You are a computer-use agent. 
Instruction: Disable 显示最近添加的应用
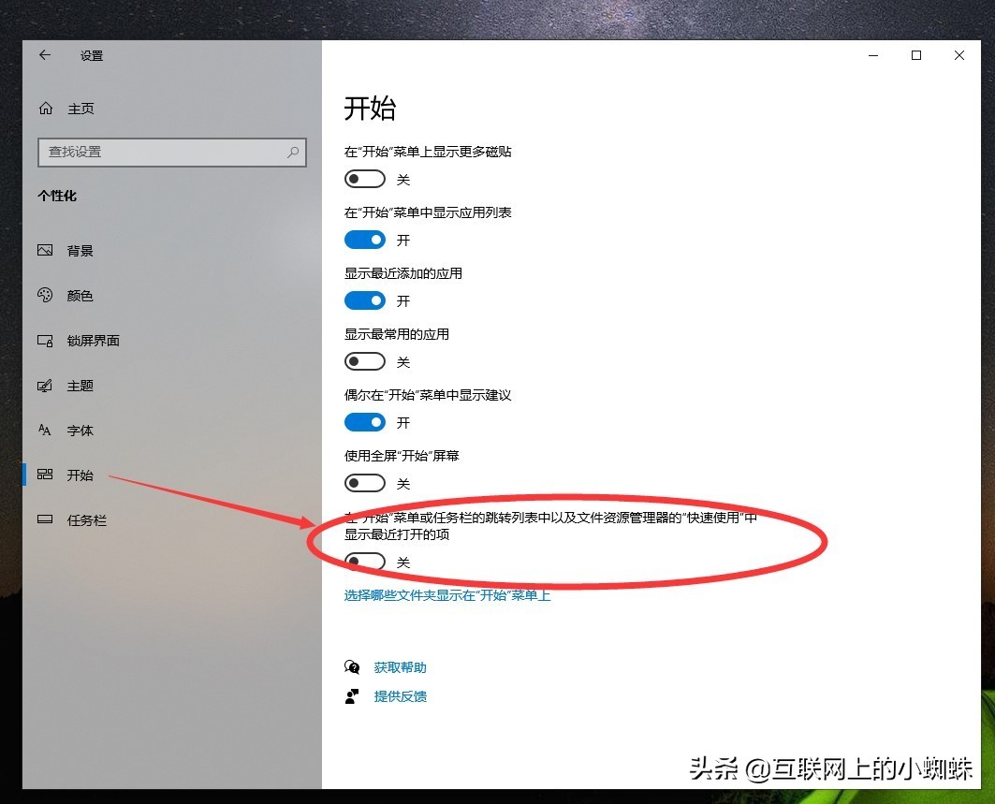pyautogui.click(x=364, y=300)
